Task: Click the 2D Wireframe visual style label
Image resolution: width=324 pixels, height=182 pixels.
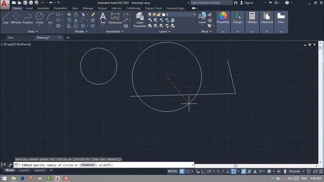Action: click(x=21, y=44)
